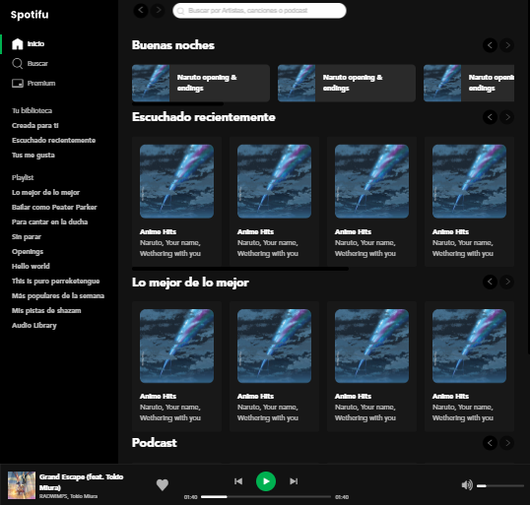Image resolution: width=530 pixels, height=505 pixels.
Task: Show next items in Buenas noches
Action: coord(507,45)
